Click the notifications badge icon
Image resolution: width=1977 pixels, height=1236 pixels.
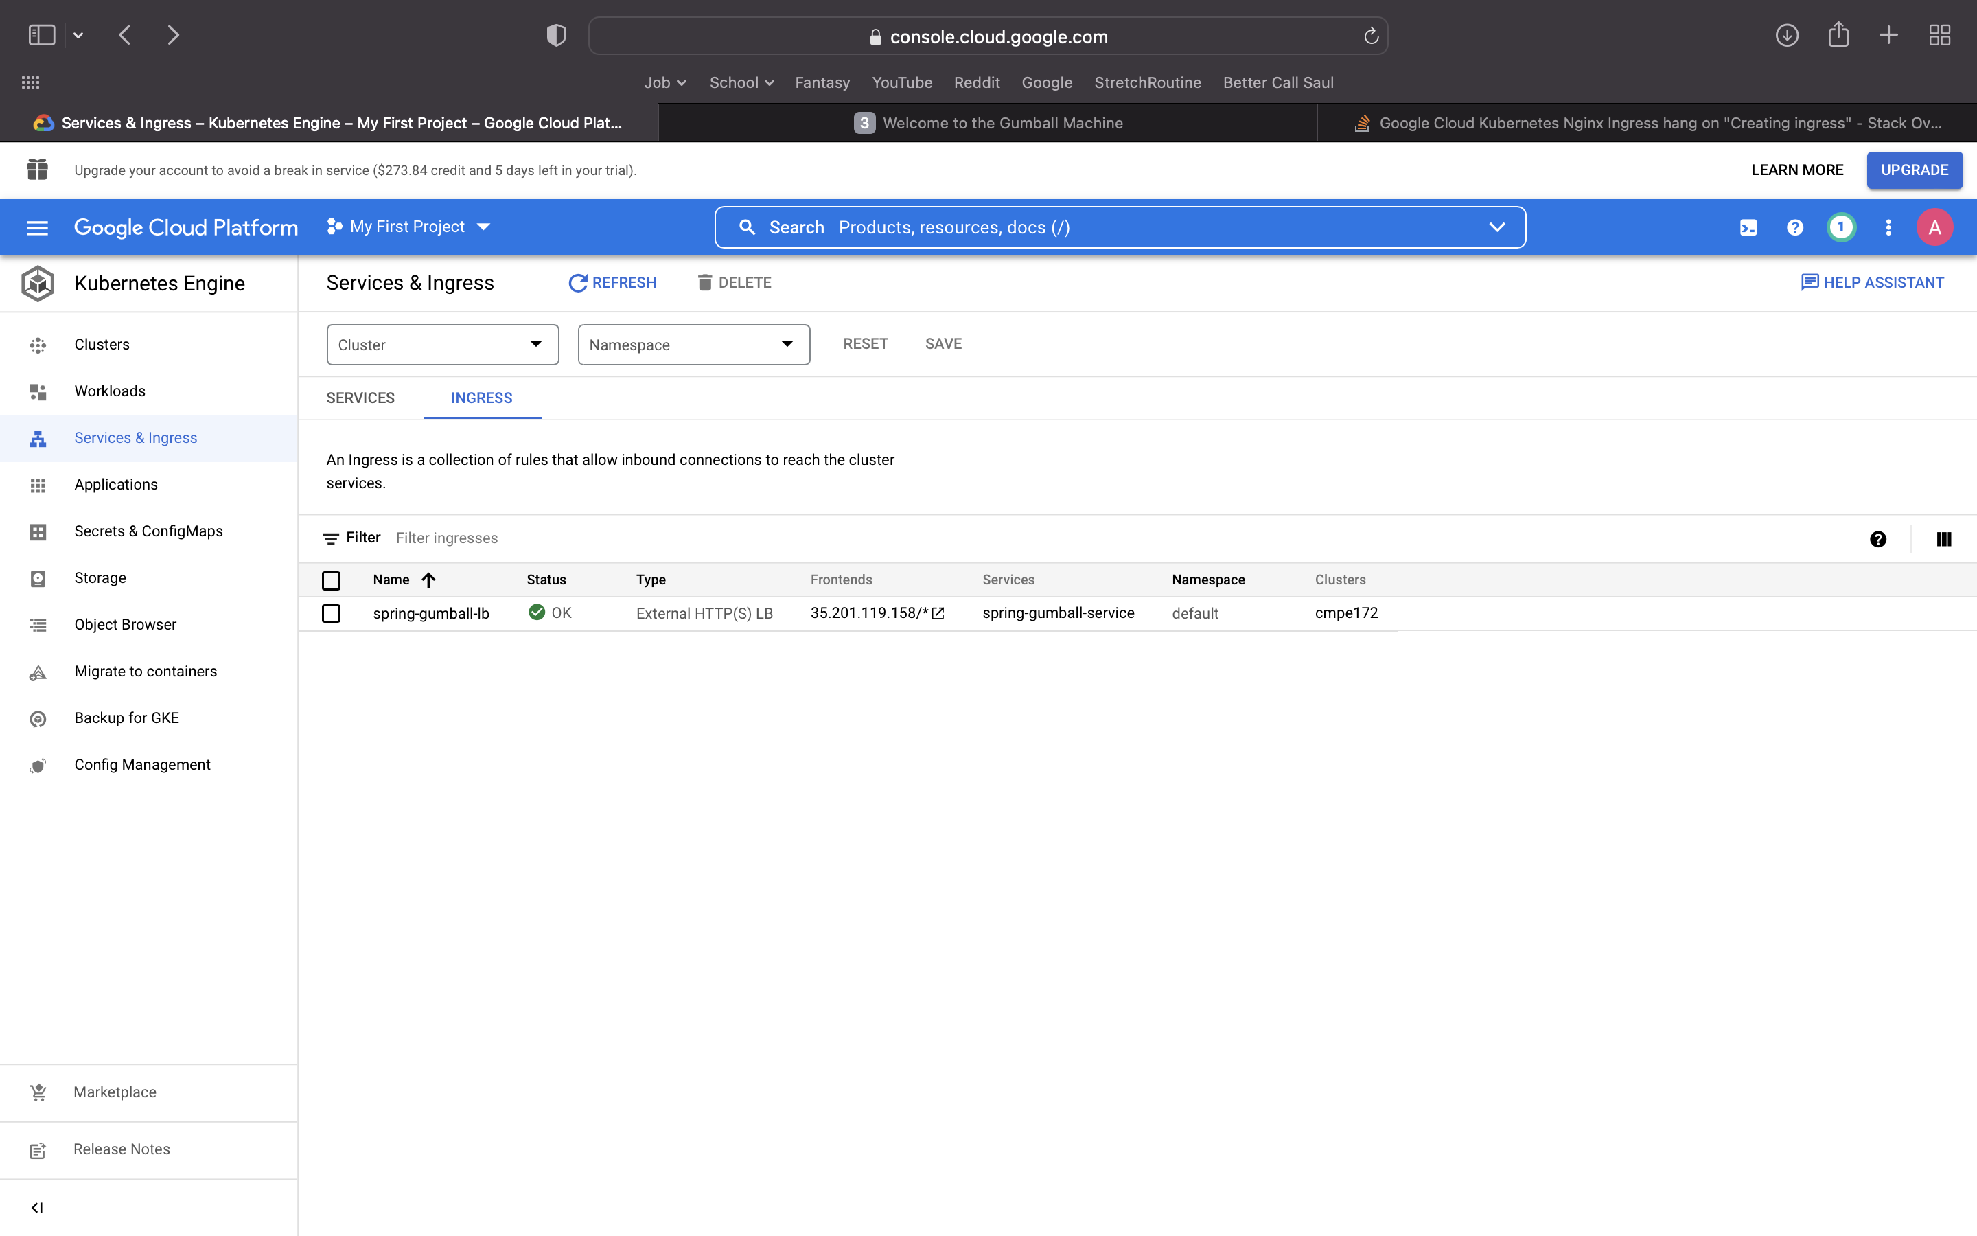pyautogui.click(x=1840, y=227)
